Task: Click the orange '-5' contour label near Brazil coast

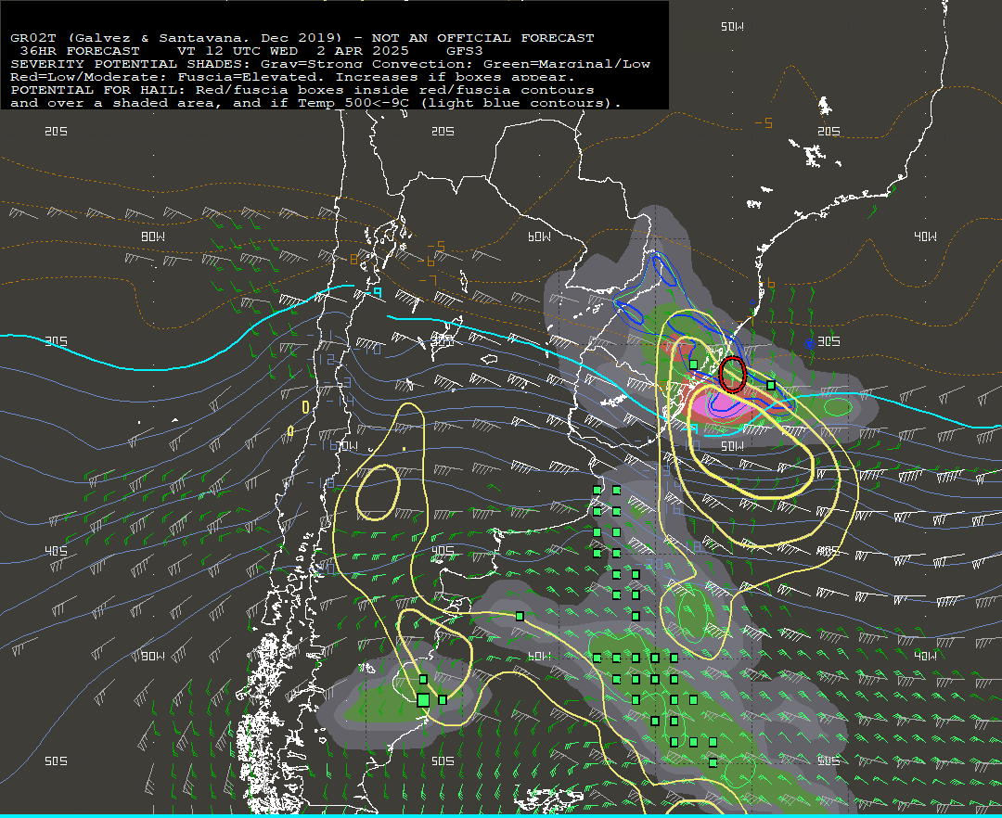Action: (x=764, y=122)
